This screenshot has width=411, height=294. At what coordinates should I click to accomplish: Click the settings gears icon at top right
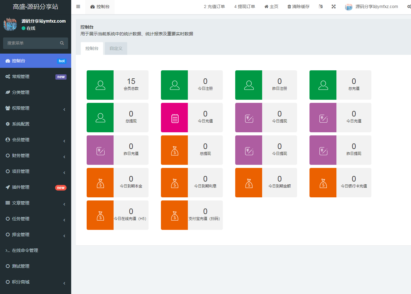pos(409,7)
